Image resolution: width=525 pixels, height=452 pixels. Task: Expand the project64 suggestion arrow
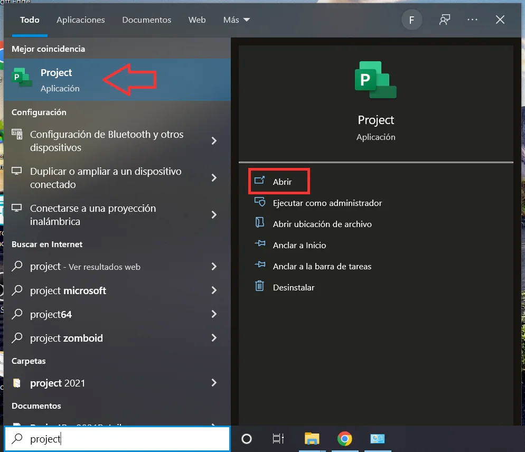214,314
